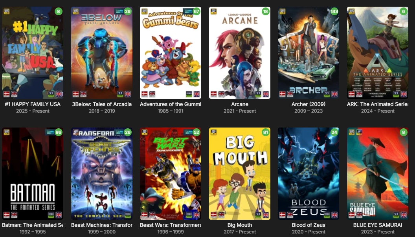Click the "Blood of Zeus" title text

(308, 225)
